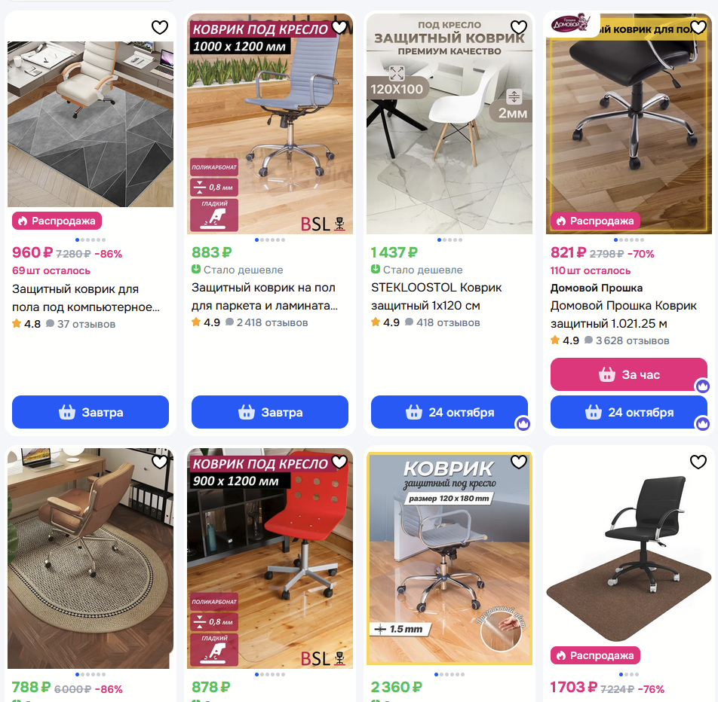The image size is (718, 702).
Task: Click heart on Домовой Прошка mat
Action: [698, 27]
